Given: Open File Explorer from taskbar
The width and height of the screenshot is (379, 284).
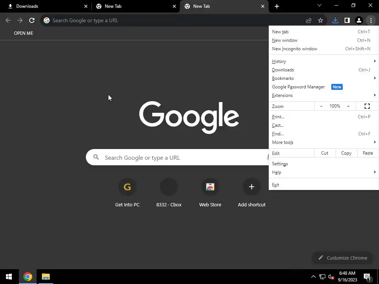Looking at the screenshot, I should click(x=46, y=277).
